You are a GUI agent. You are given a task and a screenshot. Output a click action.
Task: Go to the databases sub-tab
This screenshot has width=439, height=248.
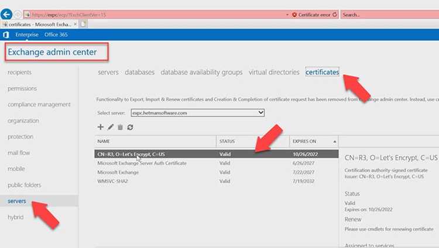point(139,72)
